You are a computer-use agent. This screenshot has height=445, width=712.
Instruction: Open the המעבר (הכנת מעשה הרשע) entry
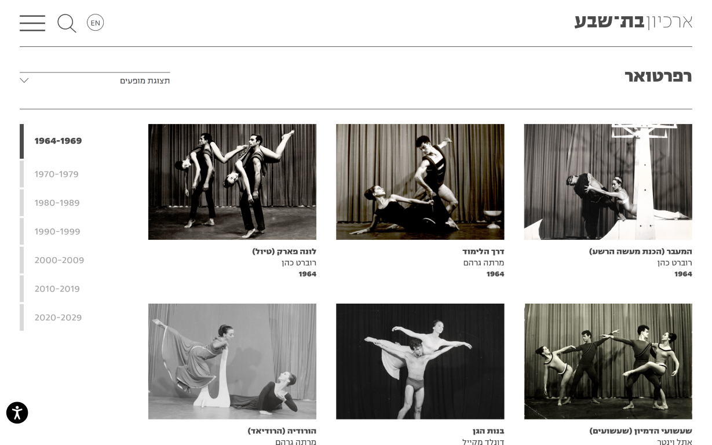click(x=640, y=251)
